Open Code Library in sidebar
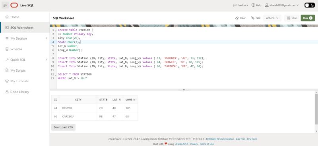This screenshot has height=146, width=318. pos(25,92)
